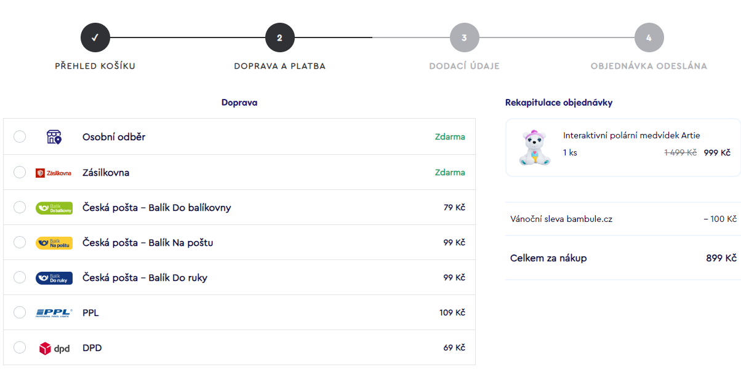Click step 3 circle in progress bar
741x375 pixels.
(465, 37)
